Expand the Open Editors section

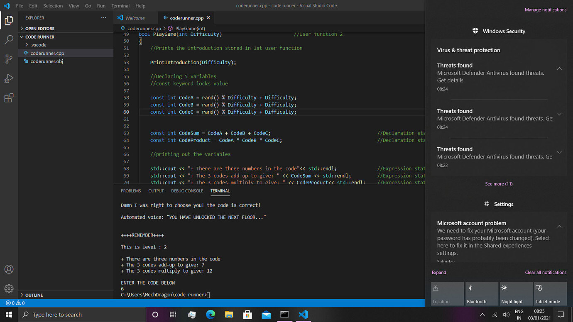click(x=39, y=29)
